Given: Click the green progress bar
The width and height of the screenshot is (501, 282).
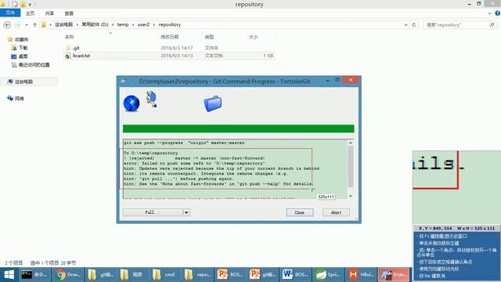Looking at the screenshot, I should point(238,128).
